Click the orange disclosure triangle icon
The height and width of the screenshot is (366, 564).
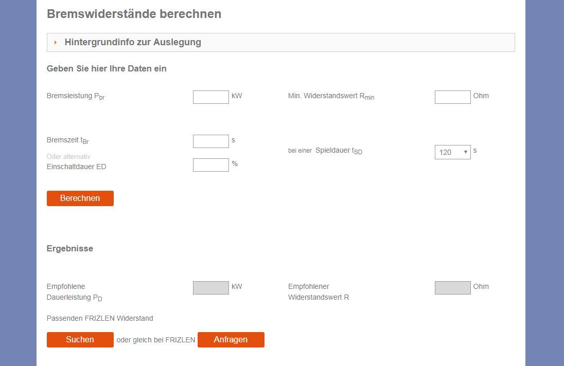[x=56, y=42]
